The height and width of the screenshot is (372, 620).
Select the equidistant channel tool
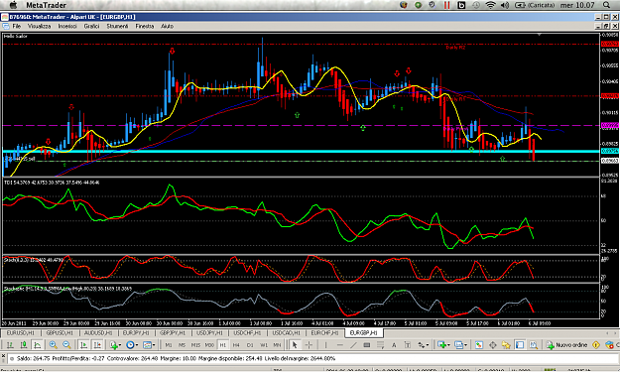366,345
